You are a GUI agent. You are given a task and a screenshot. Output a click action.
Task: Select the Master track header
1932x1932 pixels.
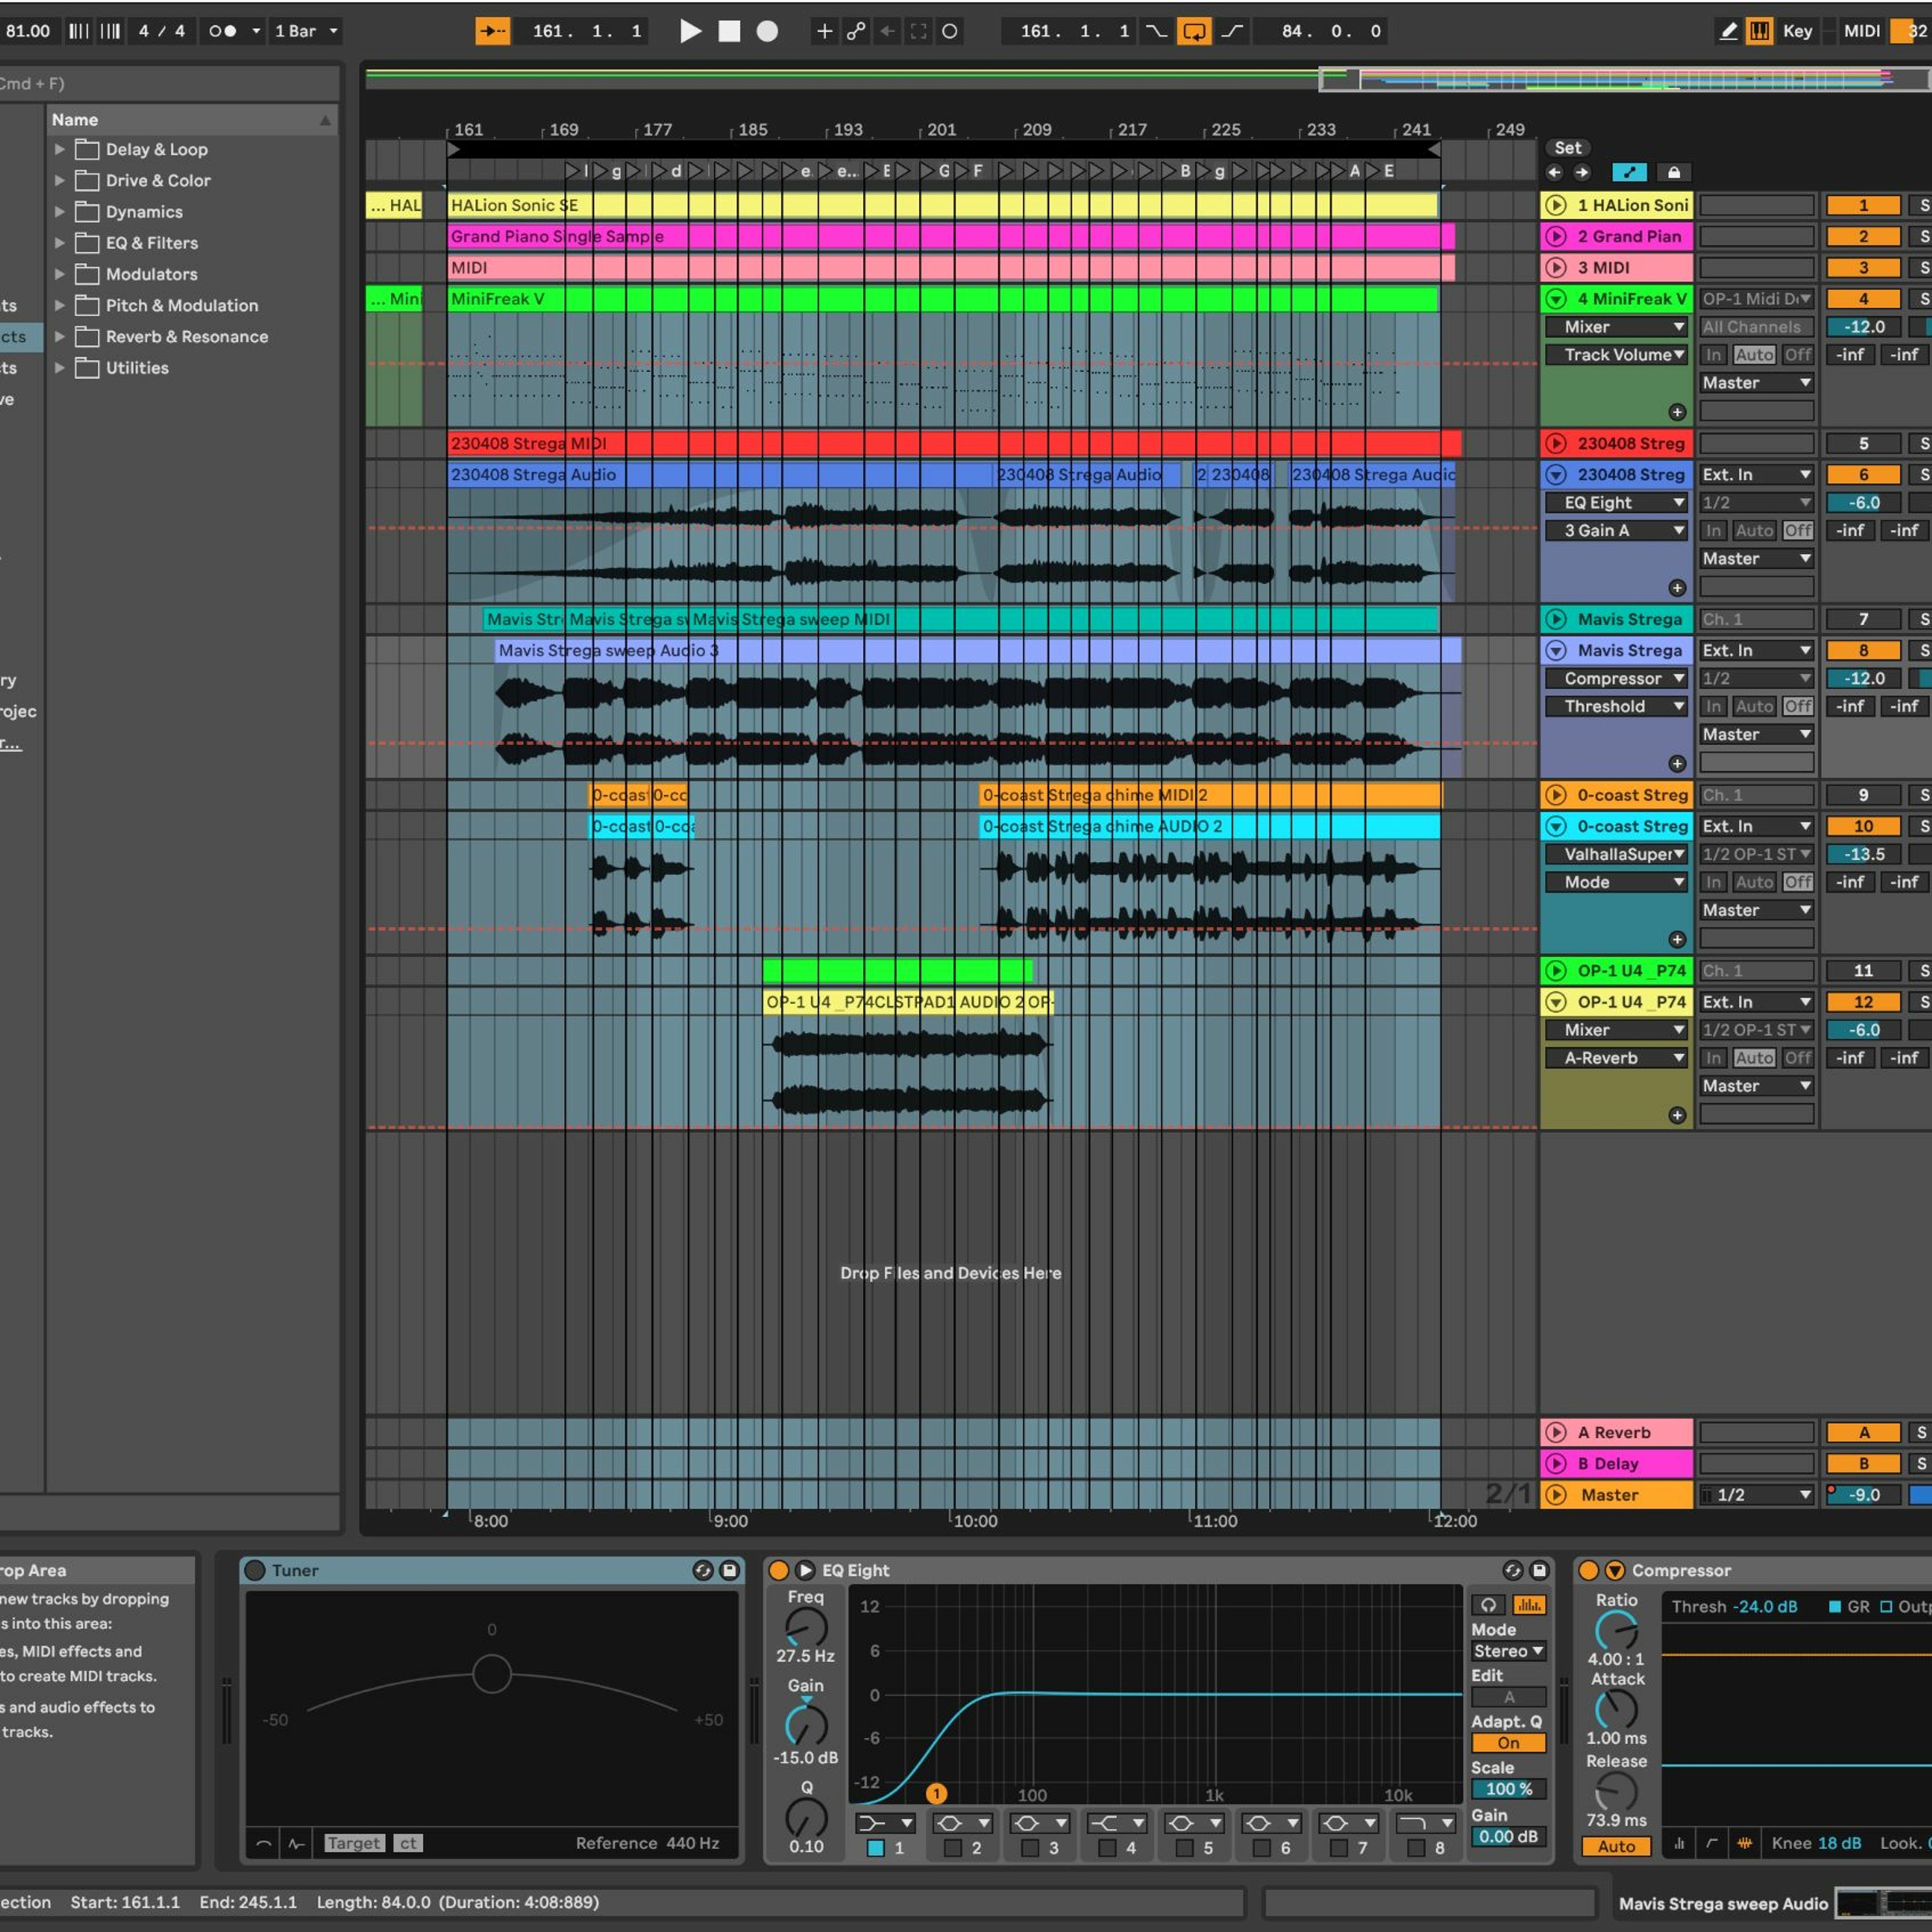pos(1616,1495)
